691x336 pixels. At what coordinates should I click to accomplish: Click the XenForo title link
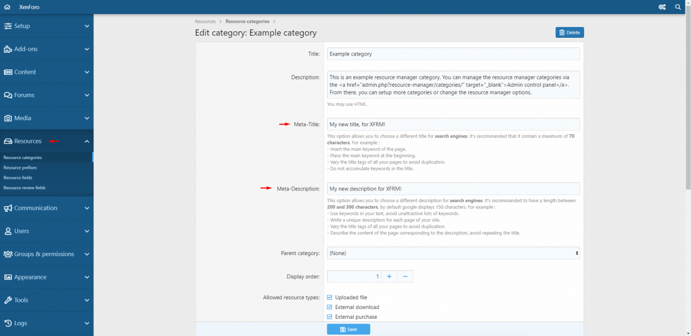[29, 7]
